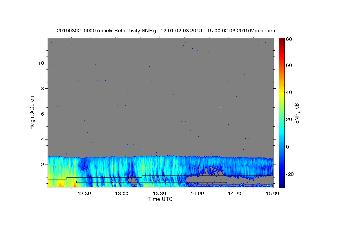338x225 pixels.
Task: Click the 13:30 time tick label
Action: (159, 193)
